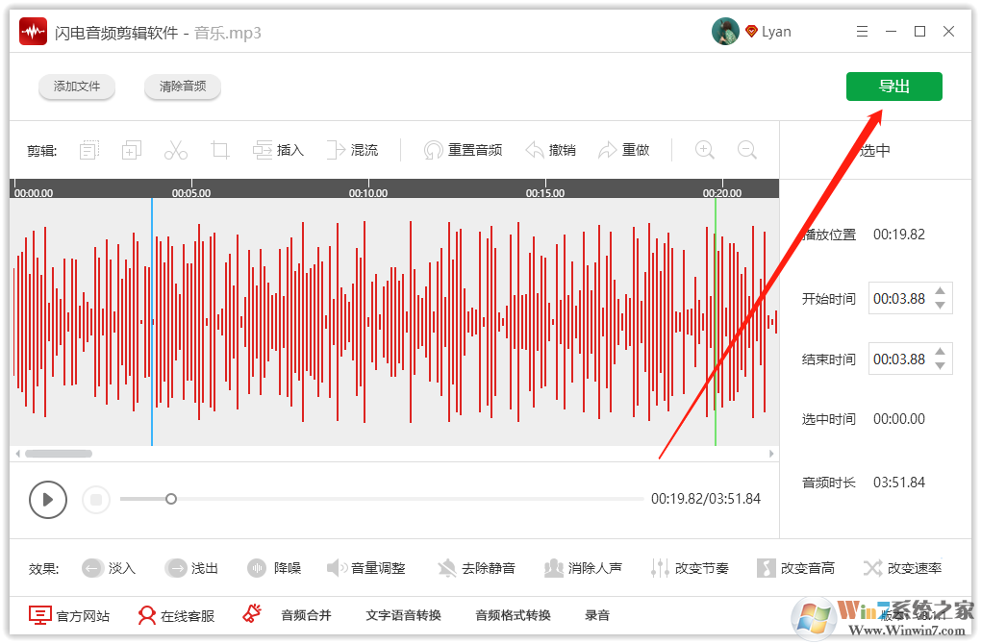Export the audio with 导出 button
This screenshot has width=981, height=644.
click(893, 86)
